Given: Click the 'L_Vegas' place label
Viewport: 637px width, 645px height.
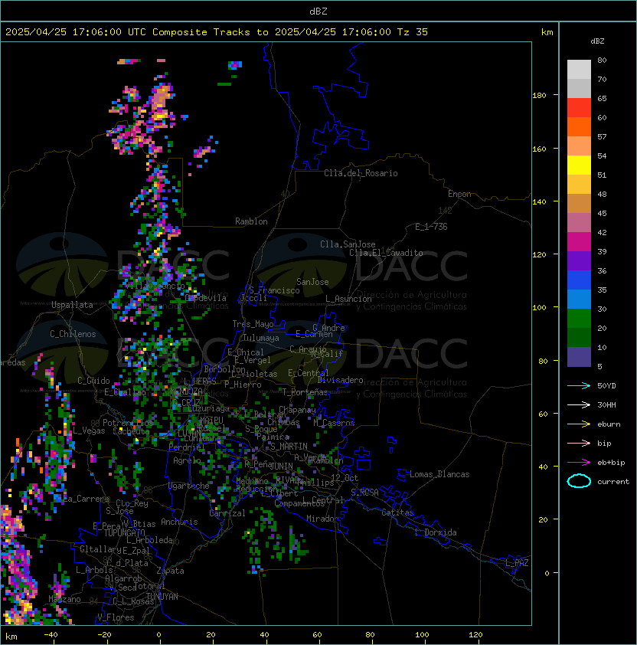Looking at the screenshot, I should pyautogui.click(x=89, y=431).
